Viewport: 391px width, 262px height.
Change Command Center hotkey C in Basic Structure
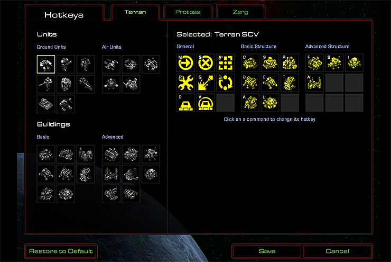click(250, 62)
